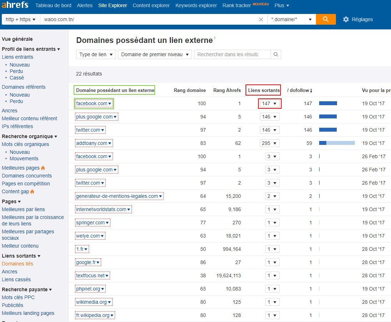Open Meilleurs landing pages
391x322 pixels.
click(x=28, y=313)
